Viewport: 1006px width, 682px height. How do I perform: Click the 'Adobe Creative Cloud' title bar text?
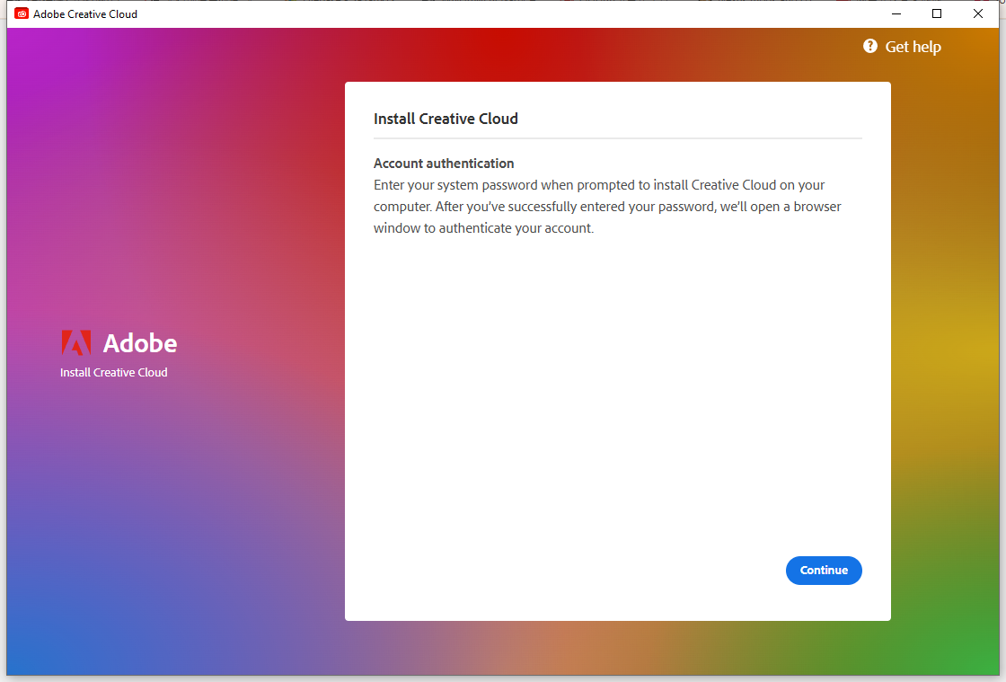pyautogui.click(x=85, y=13)
